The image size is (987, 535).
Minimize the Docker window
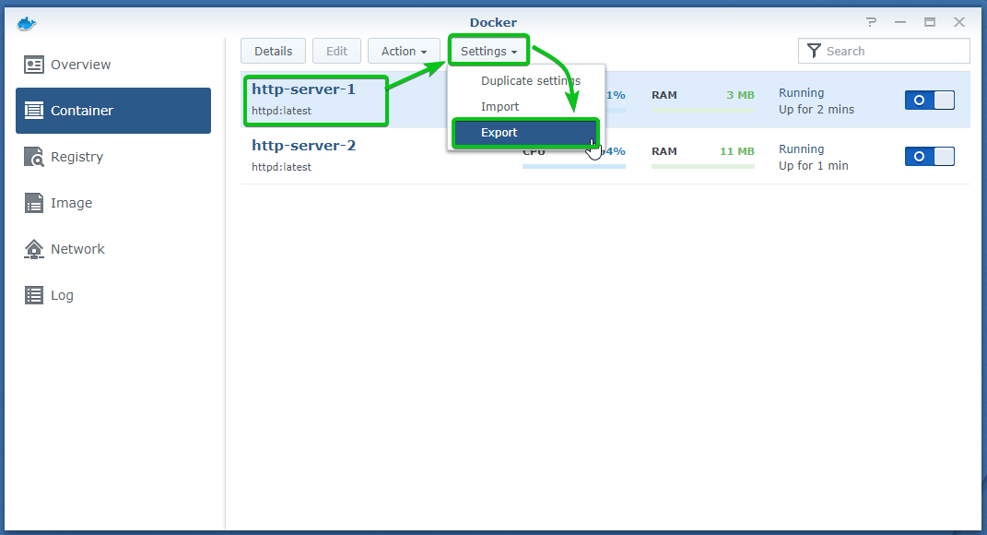(x=900, y=22)
